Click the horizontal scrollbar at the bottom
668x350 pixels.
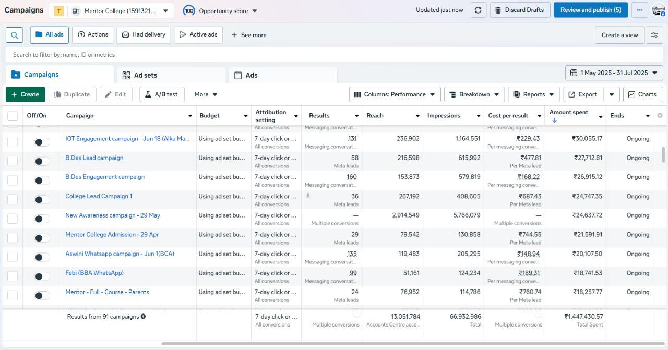pos(412,344)
